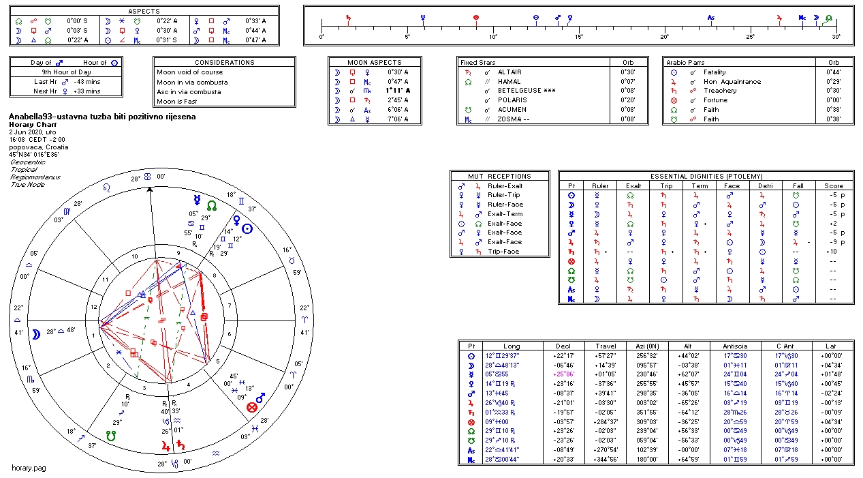The width and height of the screenshot is (863, 478).
Task: Select the POLARIS fixed star entry
Action: tap(512, 100)
